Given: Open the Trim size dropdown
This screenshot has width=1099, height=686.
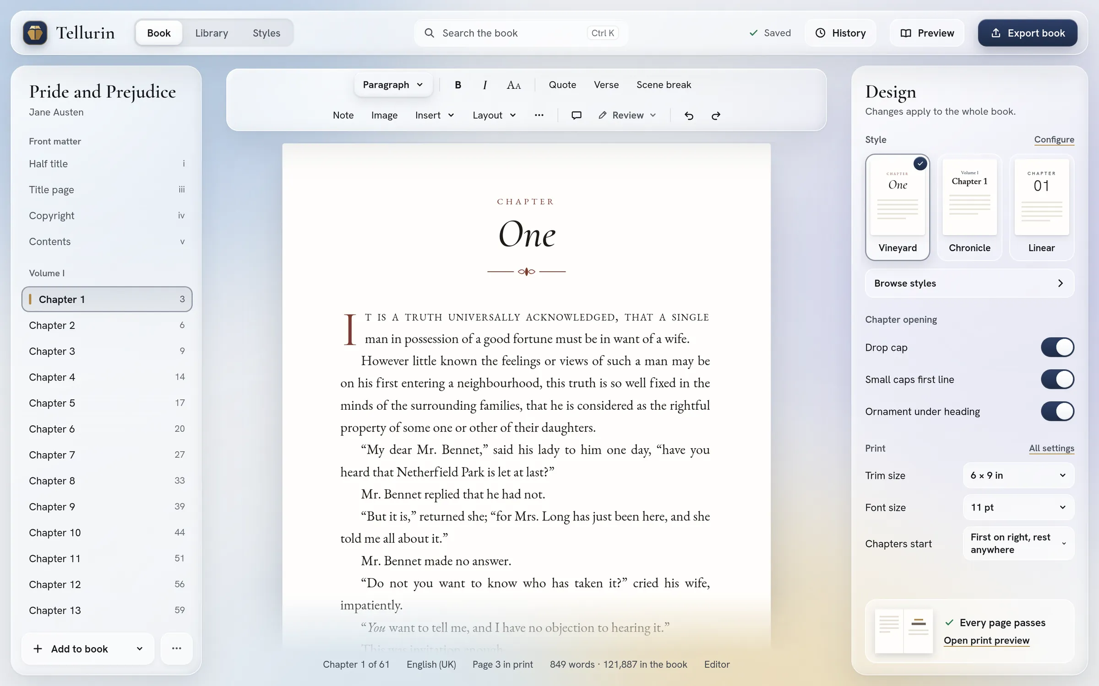Looking at the screenshot, I should pos(1018,476).
